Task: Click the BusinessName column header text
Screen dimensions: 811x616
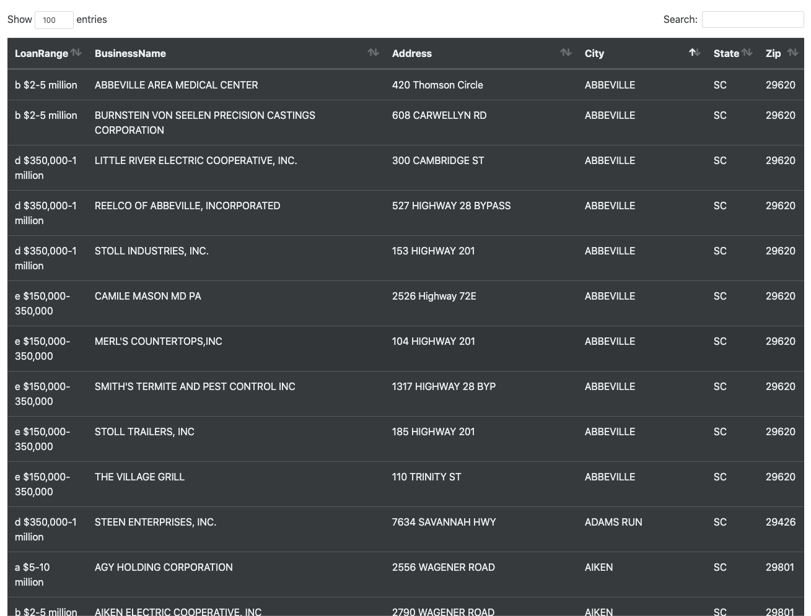Action: point(130,53)
